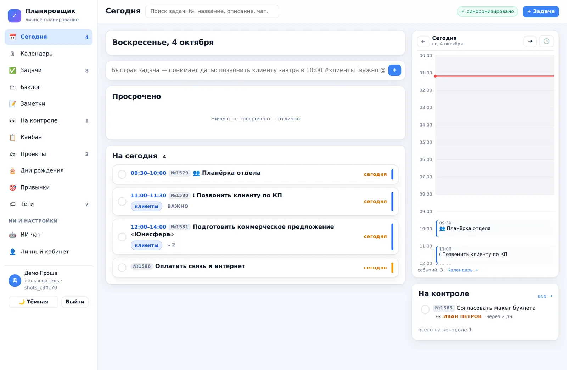Click the №1579 task number badge
This screenshot has height=370, width=567.
(x=180, y=173)
